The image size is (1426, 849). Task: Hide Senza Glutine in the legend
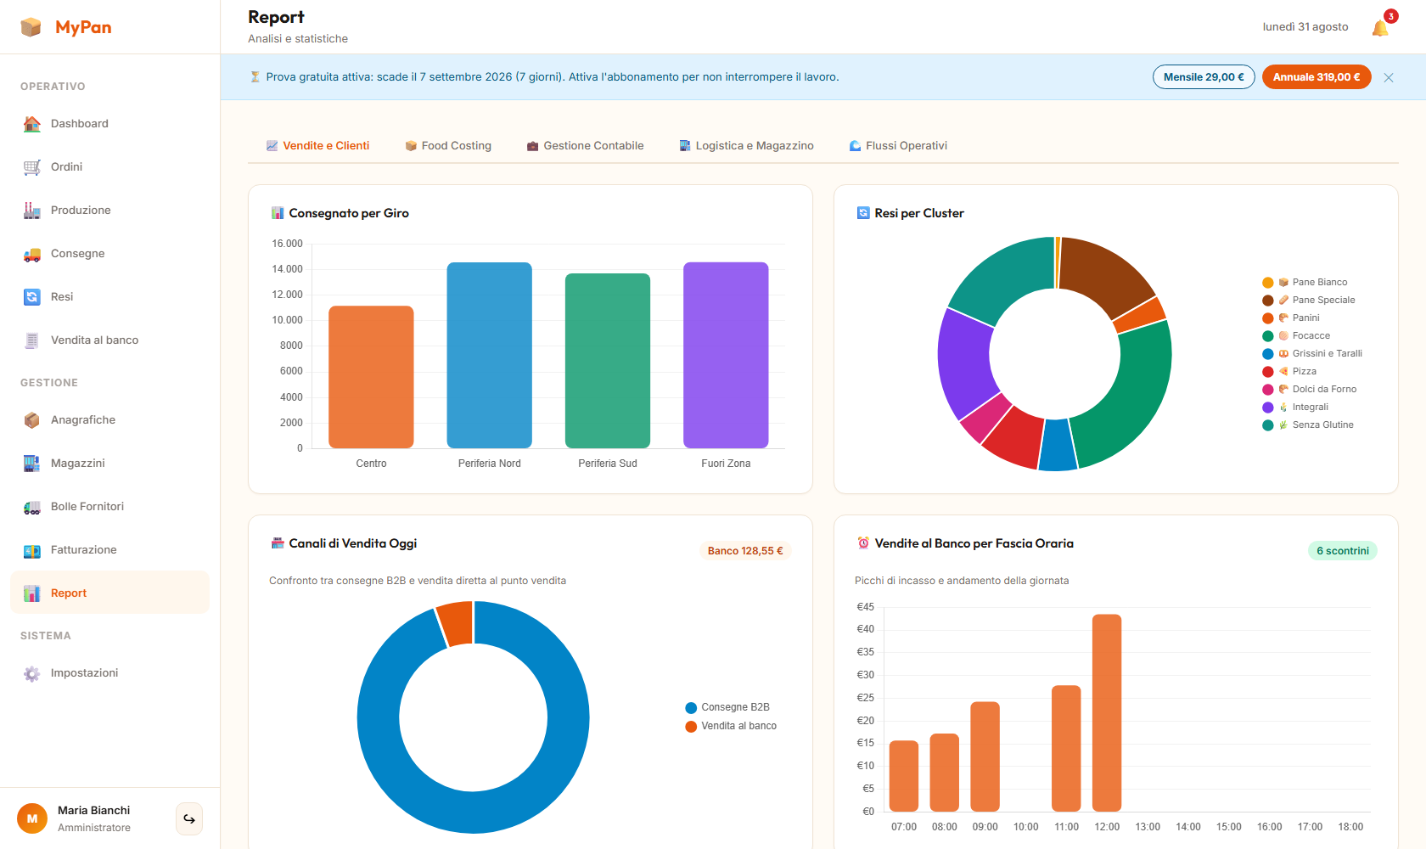click(1308, 425)
